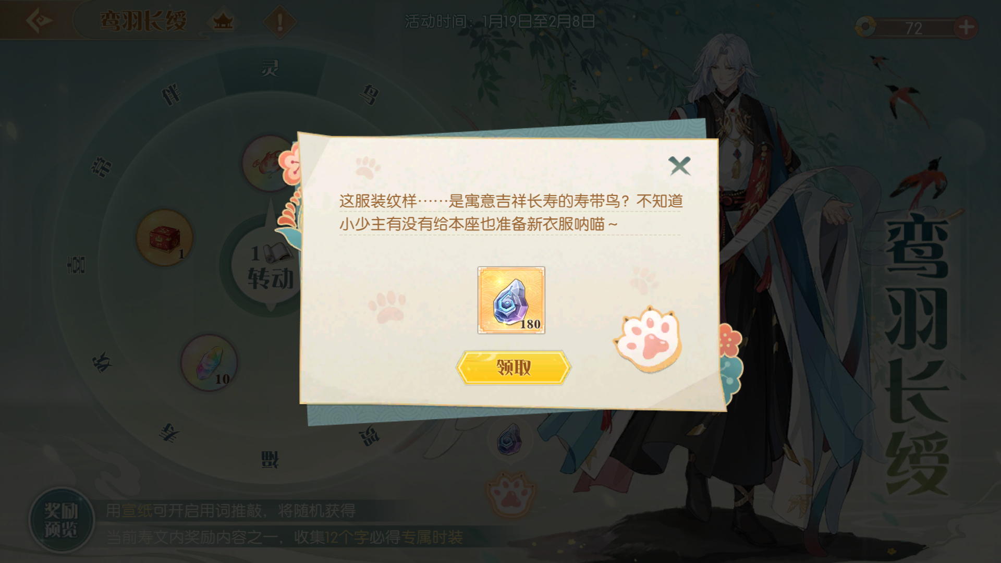The width and height of the screenshot is (1001, 563).
Task: Click the yellow 领取 claim button
Action: click(514, 368)
